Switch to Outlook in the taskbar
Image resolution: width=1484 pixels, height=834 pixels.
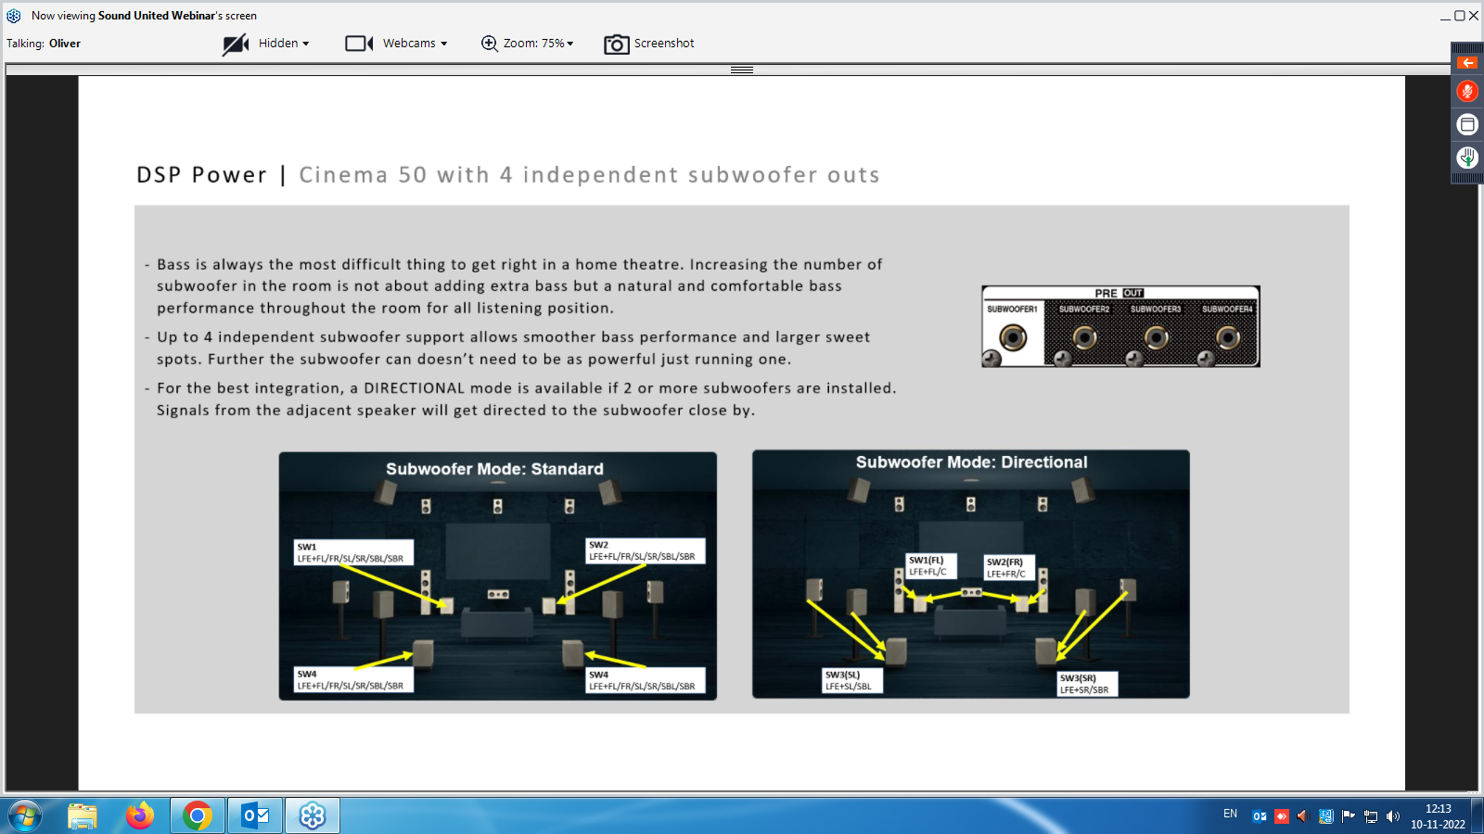click(x=255, y=816)
